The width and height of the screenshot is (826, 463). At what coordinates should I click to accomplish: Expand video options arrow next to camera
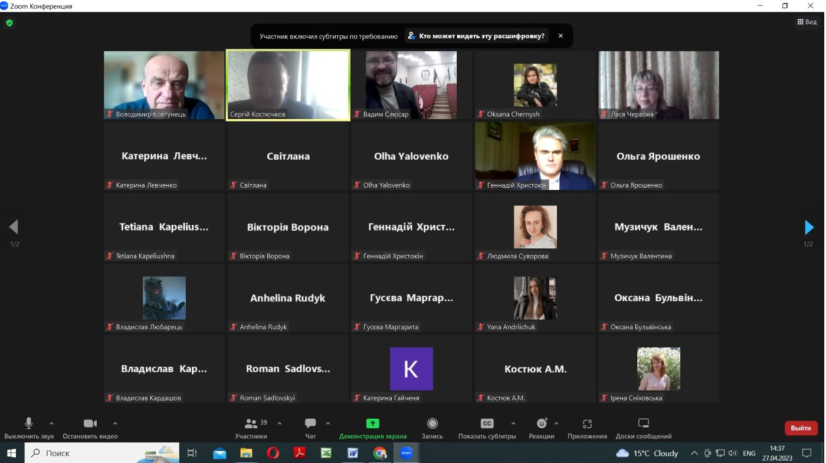[x=115, y=423]
